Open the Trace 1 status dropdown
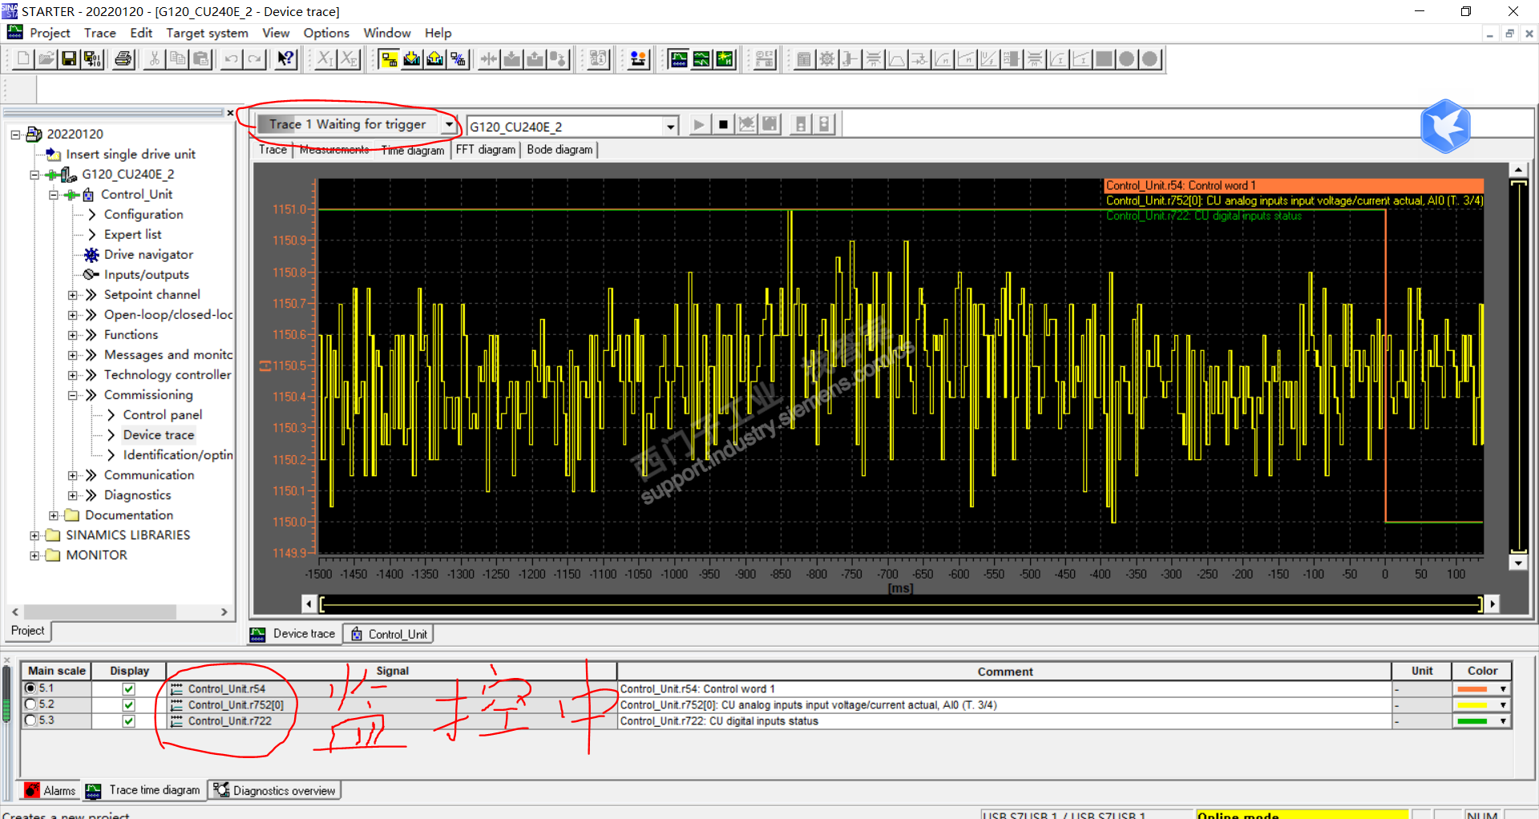The height and width of the screenshot is (819, 1539). click(449, 125)
